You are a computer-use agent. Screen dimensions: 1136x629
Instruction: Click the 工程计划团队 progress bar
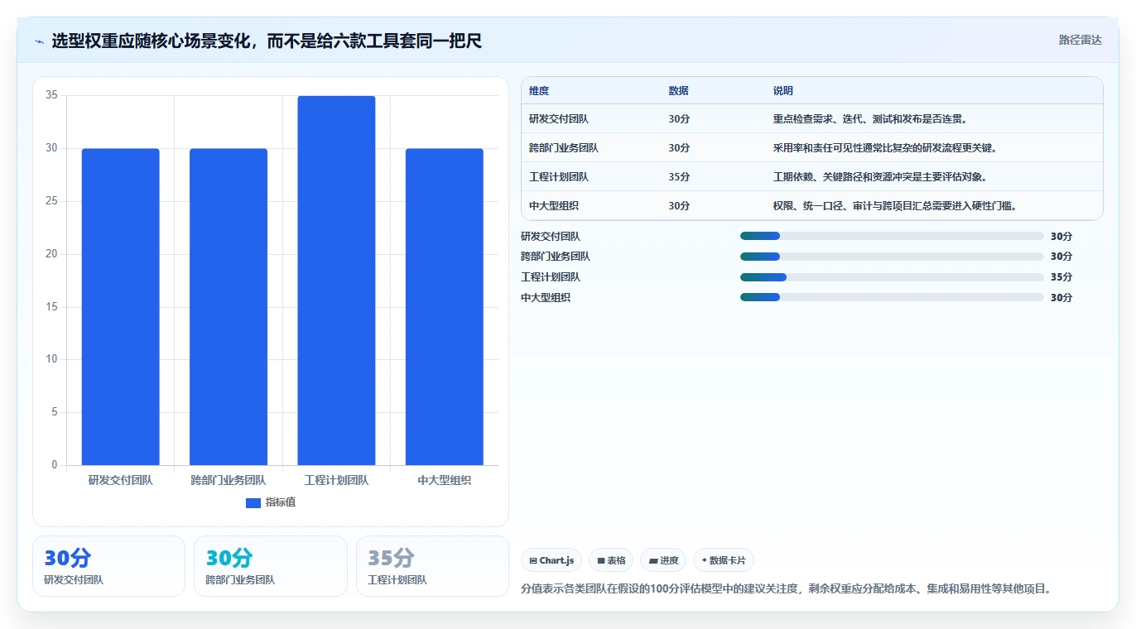[892, 277]
